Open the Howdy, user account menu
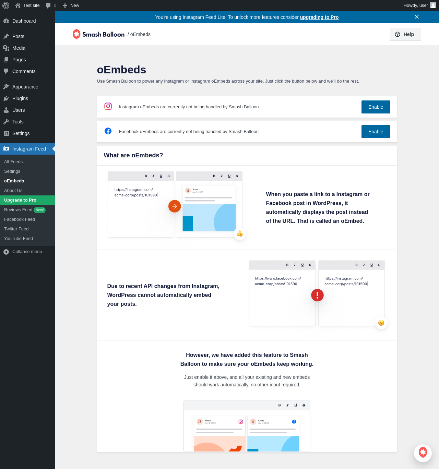The image size is (439, 469). pos(419,5)
